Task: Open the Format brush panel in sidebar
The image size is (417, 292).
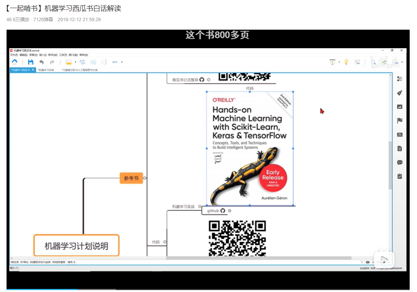Action: [400, 93]
